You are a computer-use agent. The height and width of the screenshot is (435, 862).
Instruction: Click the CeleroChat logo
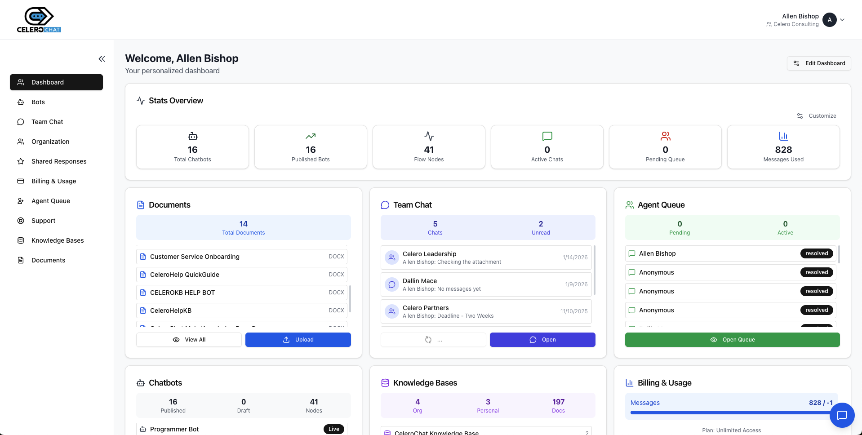39,20
